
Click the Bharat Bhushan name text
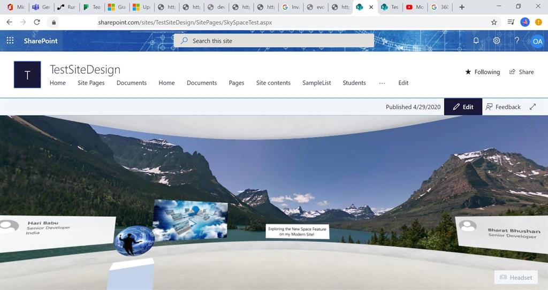coord(514,231)
